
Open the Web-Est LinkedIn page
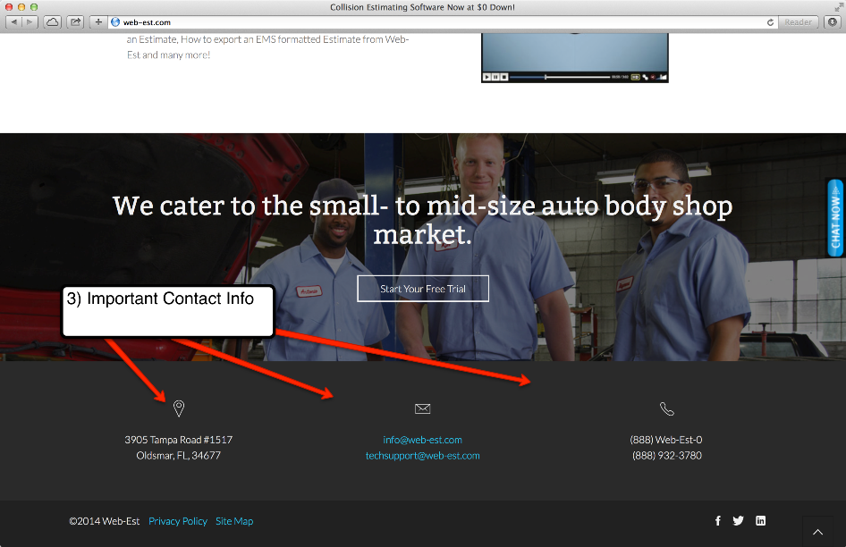click(x=761, y=520)
